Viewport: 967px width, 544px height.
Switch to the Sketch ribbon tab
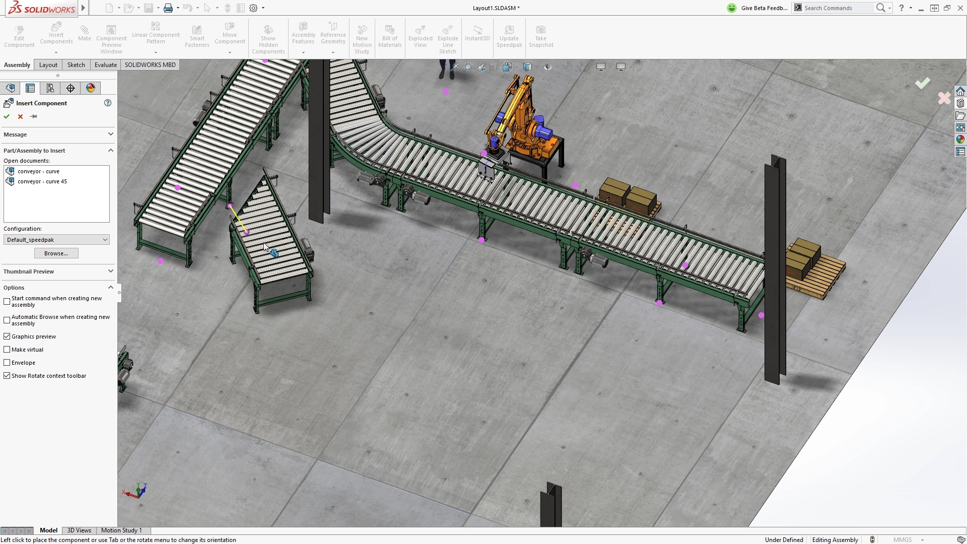click(76, 65)
